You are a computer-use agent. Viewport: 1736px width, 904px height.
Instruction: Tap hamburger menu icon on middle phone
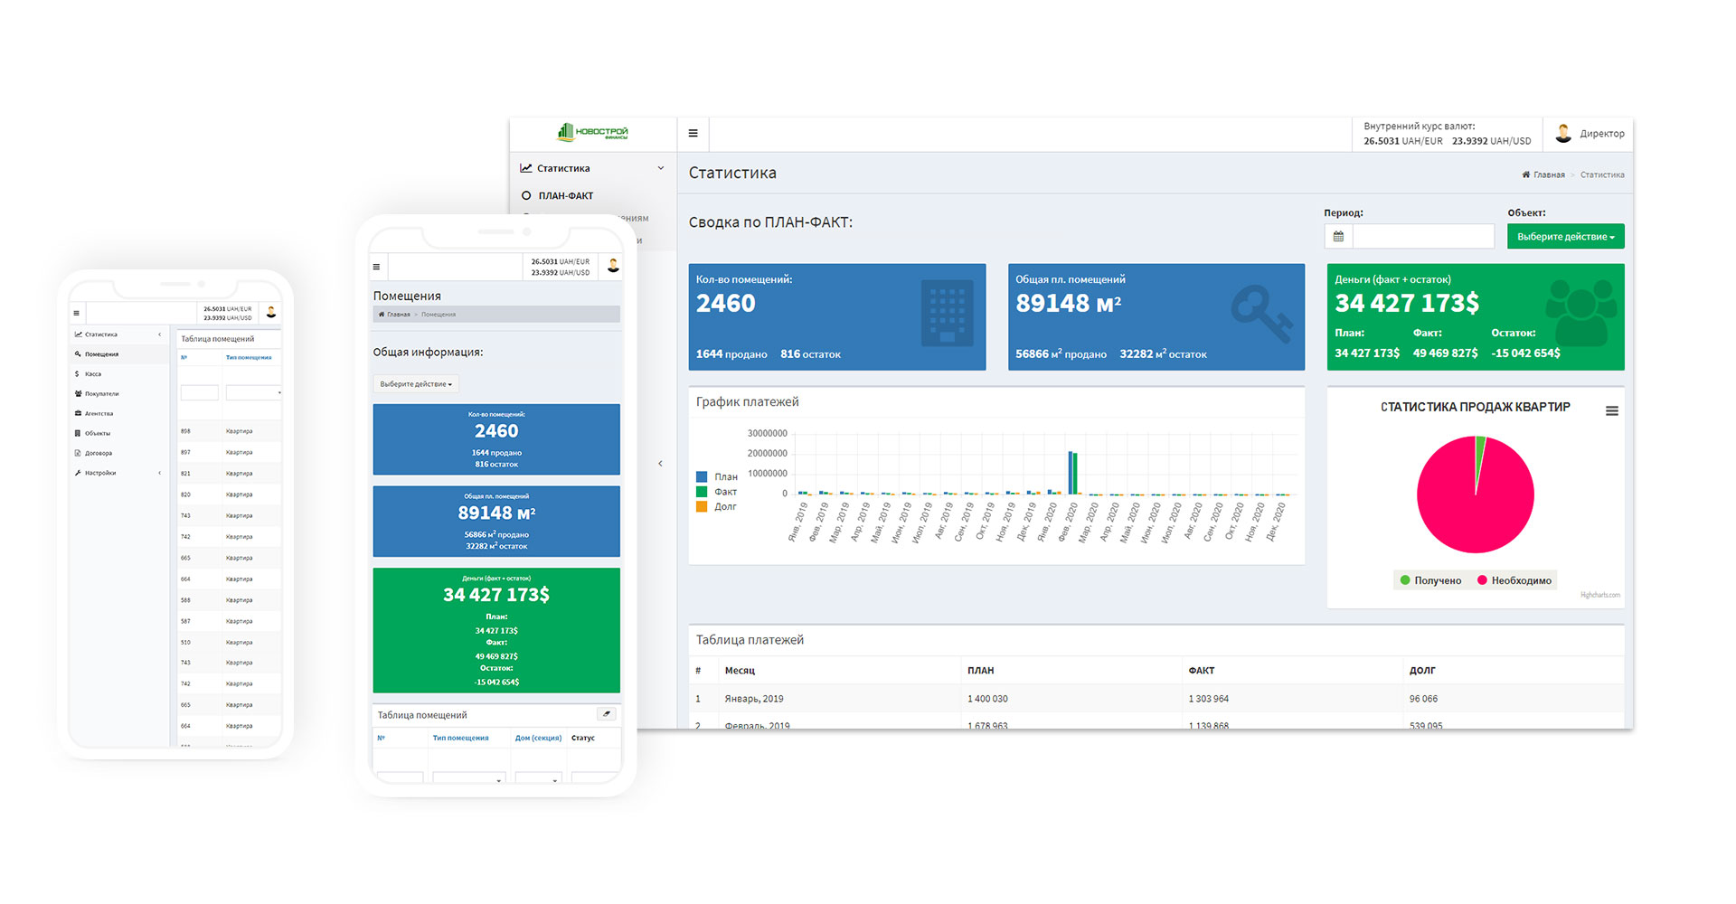pyautogui.click(x=376, y=267)
